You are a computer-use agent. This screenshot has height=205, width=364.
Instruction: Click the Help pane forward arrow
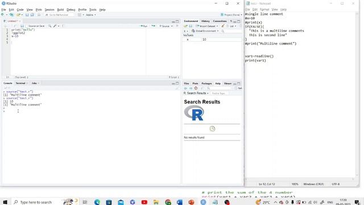click(x=191, y=88)
